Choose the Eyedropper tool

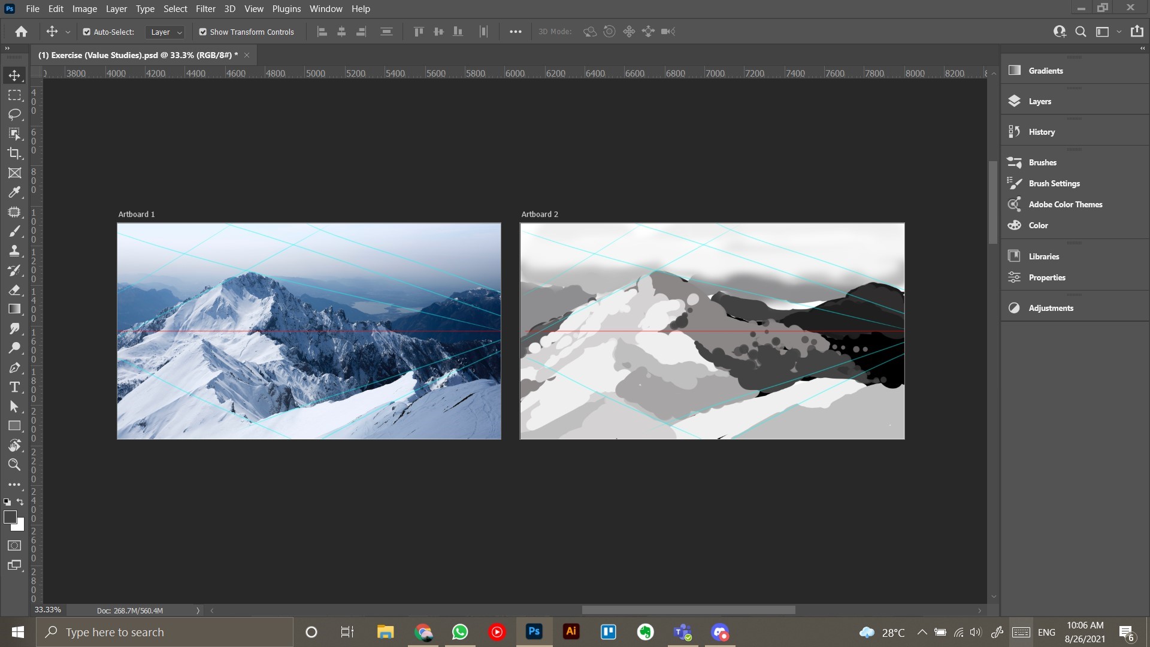tap(14, 192)
